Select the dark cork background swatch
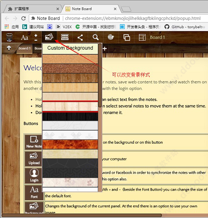The image size is (208, 218). pos(70,69)
